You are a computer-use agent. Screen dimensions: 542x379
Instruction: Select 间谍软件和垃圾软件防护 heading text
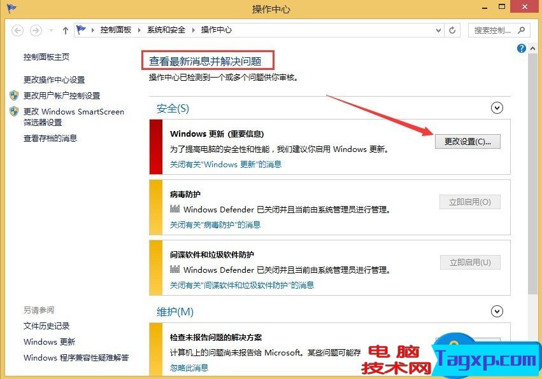212,255
